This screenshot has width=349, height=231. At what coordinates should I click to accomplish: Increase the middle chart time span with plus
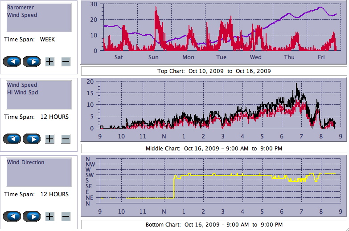click(50, 139)
